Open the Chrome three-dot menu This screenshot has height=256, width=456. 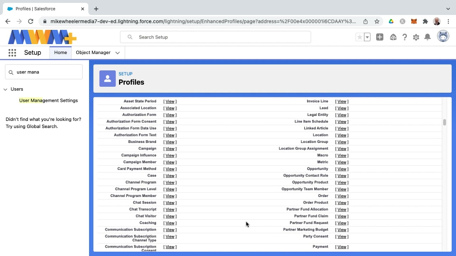coord(448,21)
